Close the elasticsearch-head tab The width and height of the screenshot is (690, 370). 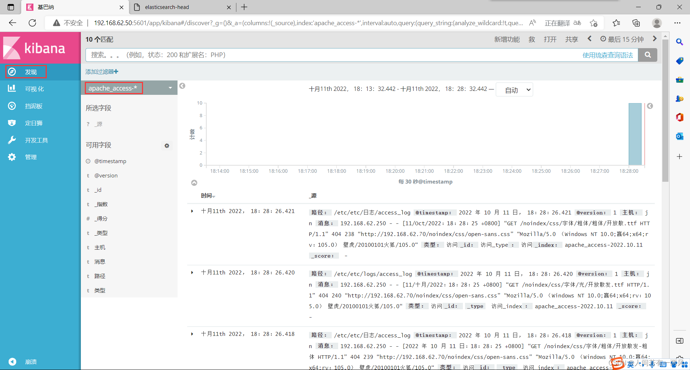pos(229,7)
